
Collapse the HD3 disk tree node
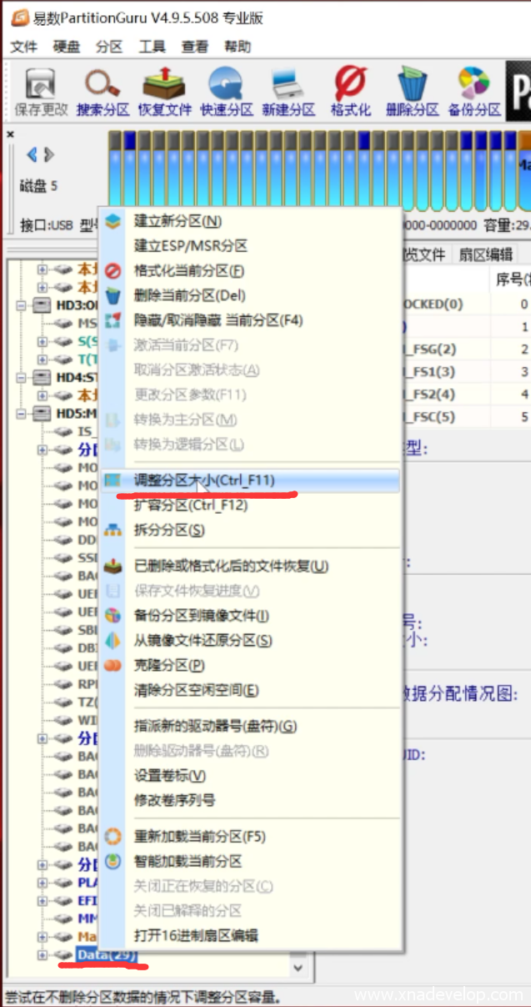22,305
